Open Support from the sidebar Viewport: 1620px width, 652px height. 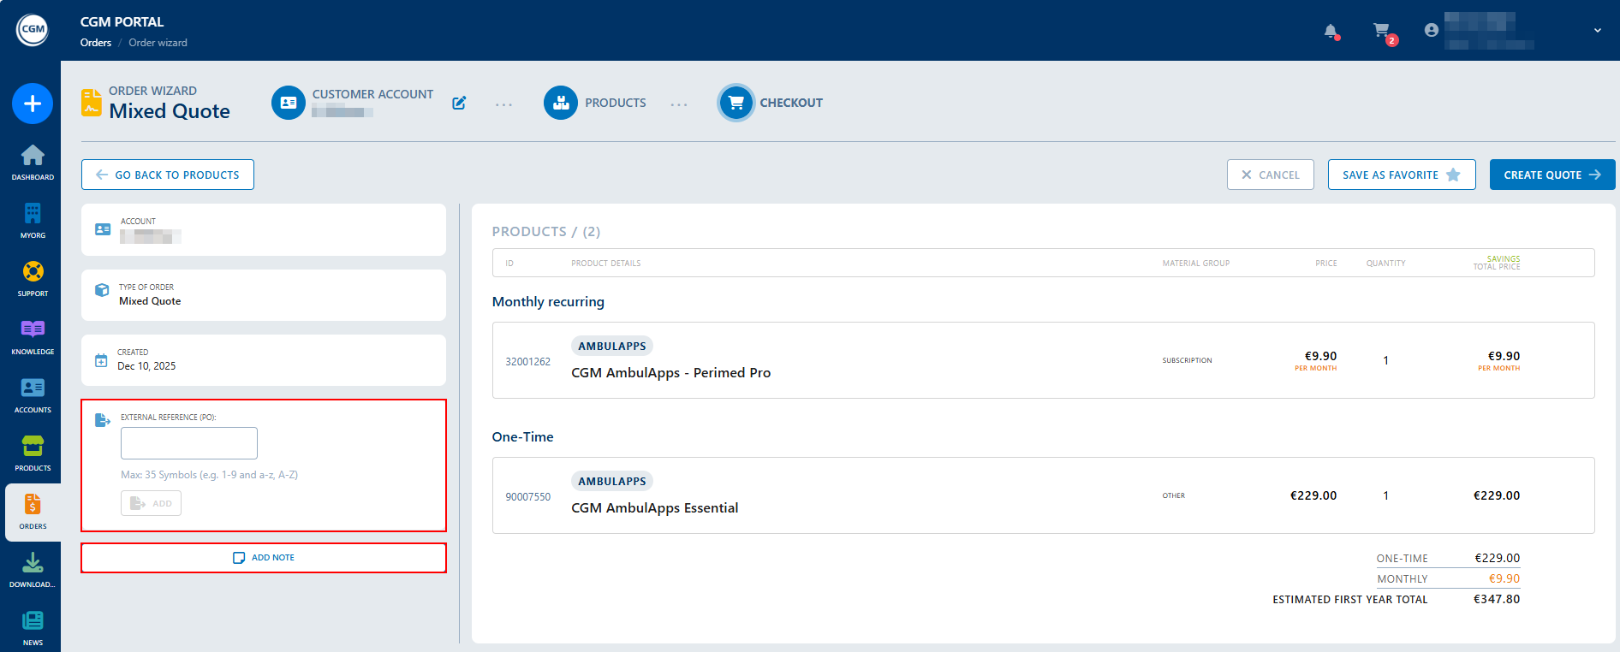(33, 278)
